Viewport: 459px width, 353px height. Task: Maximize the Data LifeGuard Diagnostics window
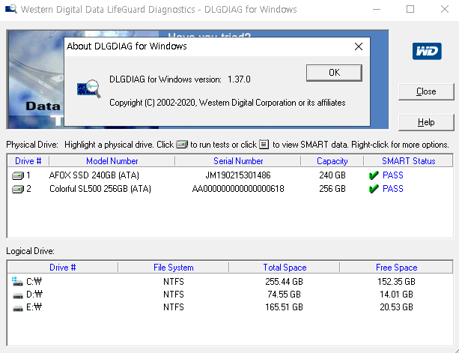click(x=410, y=10)
